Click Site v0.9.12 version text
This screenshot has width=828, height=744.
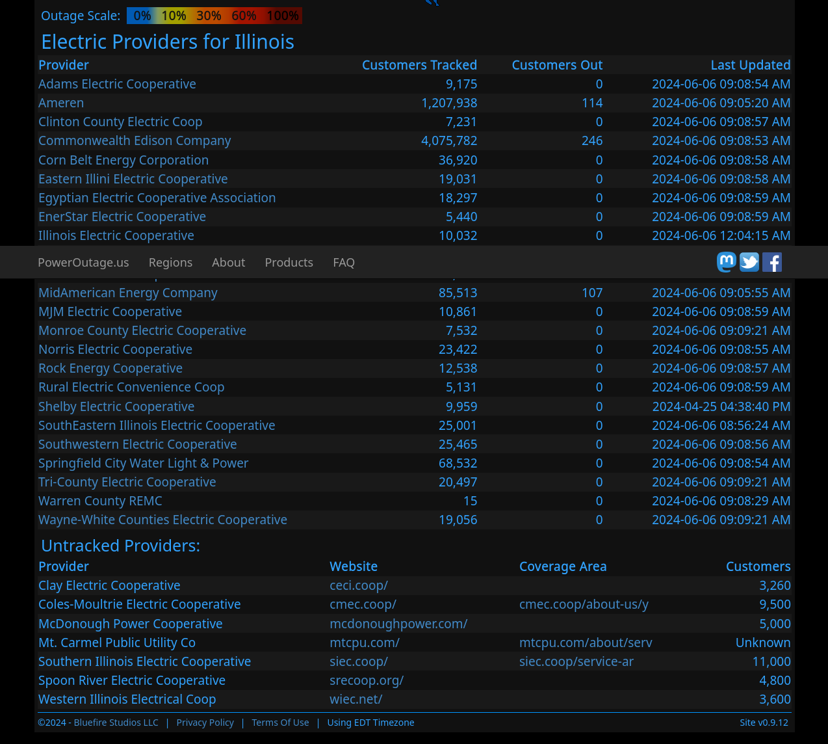click(764, 723)
